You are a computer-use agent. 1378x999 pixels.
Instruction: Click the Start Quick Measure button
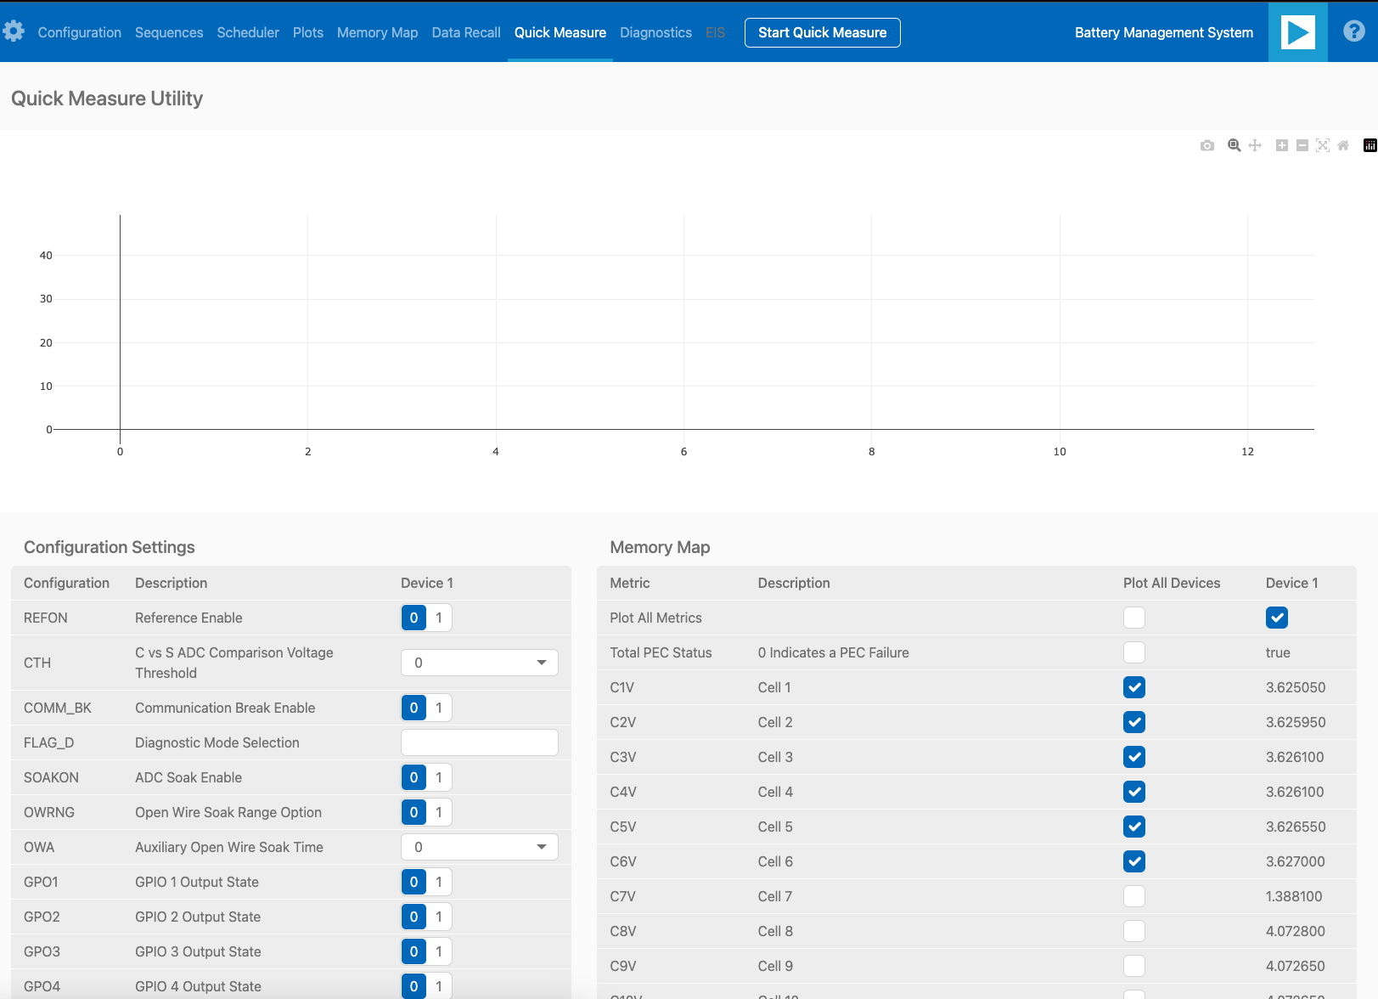click(821, 32)
